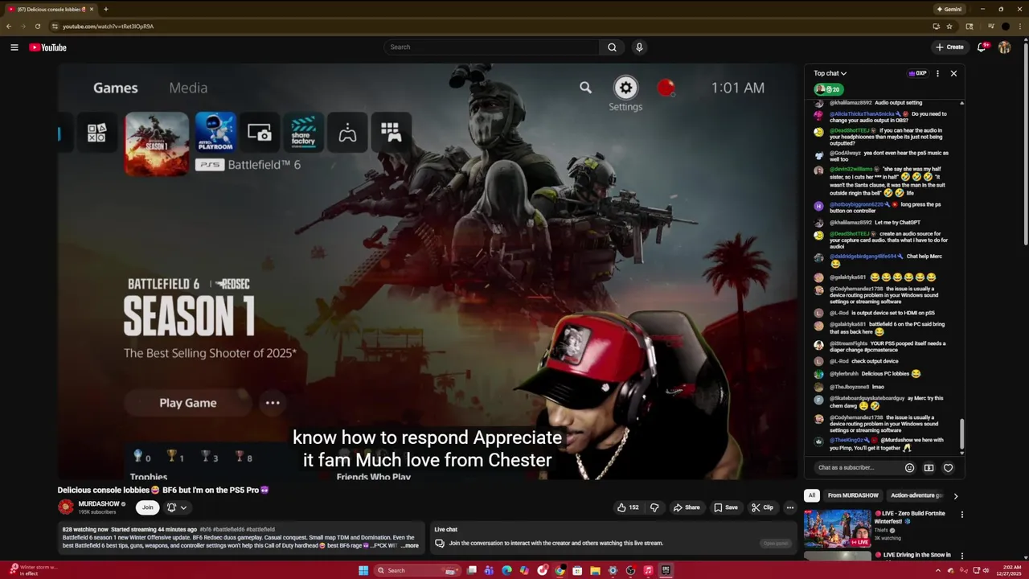Create a Clip of the stream

pyautogui.click(x=762, y=507)
